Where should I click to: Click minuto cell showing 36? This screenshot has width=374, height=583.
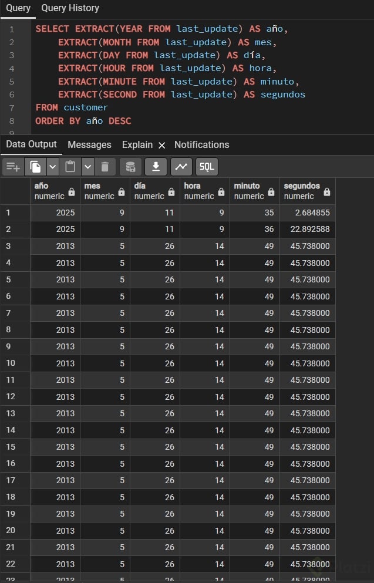tap(254, 229)
